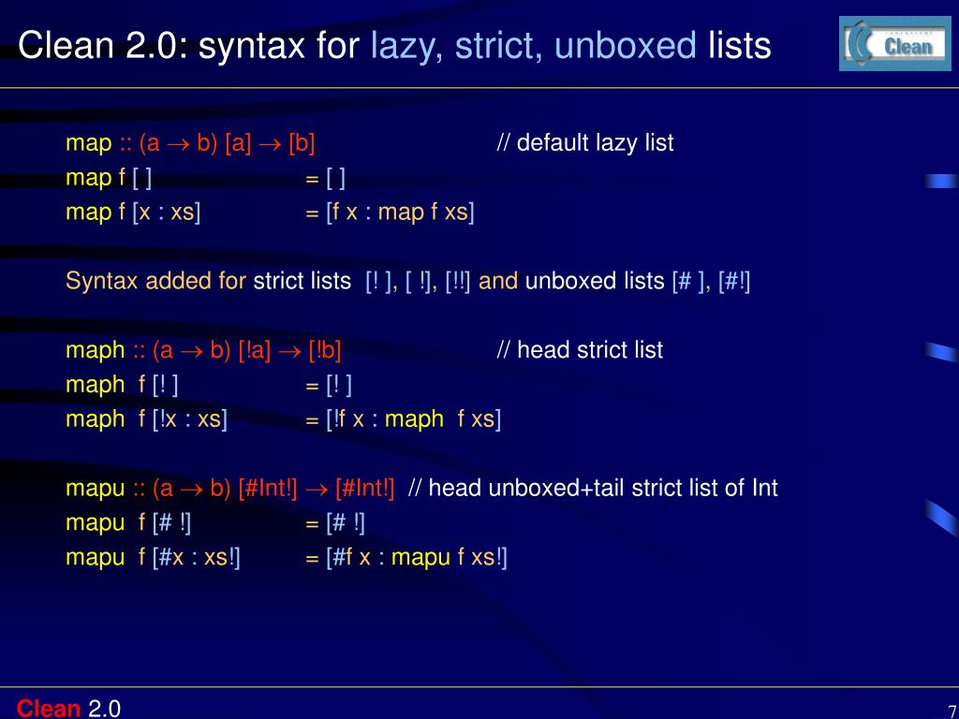The width and height of the screenshot is (959, 719).
Task: Click the line 'map f [ ] = [ ]'
Action: point(205,178)
